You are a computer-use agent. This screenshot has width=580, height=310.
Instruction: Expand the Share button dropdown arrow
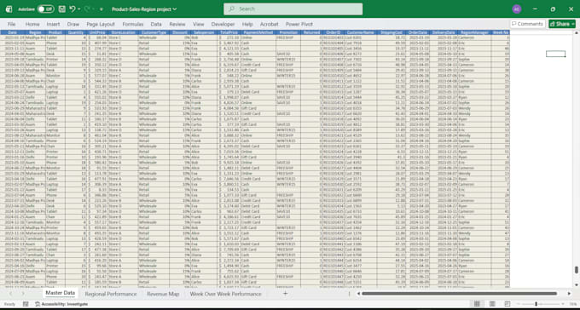click(x=573, y=24)
